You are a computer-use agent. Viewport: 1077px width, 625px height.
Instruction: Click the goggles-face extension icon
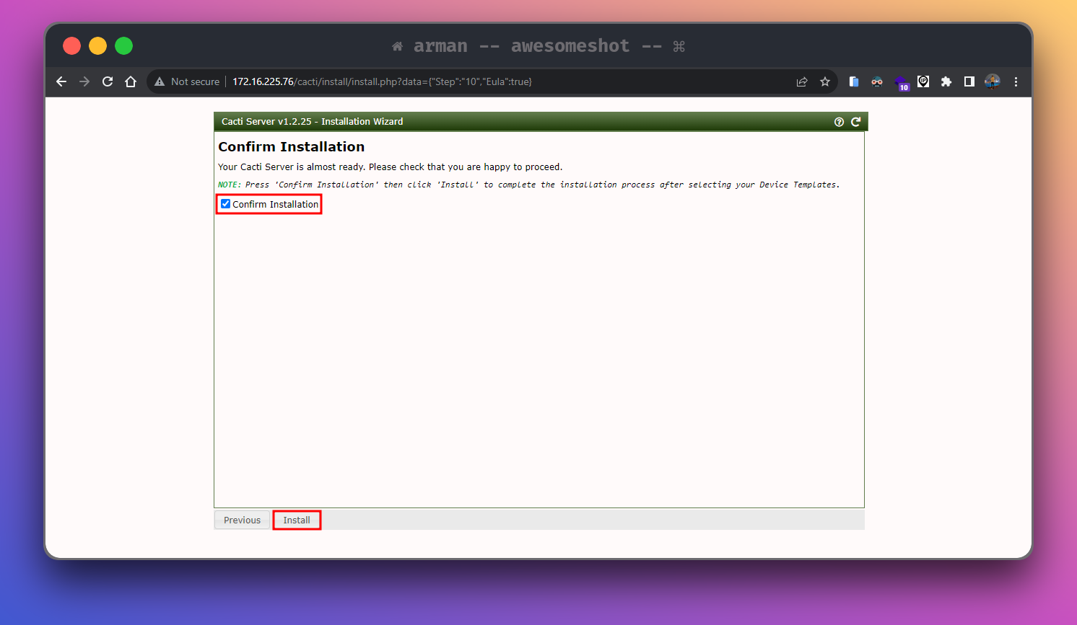point(877,81)
